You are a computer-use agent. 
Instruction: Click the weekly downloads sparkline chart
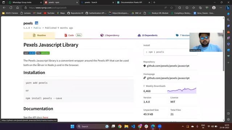(182, 90)
